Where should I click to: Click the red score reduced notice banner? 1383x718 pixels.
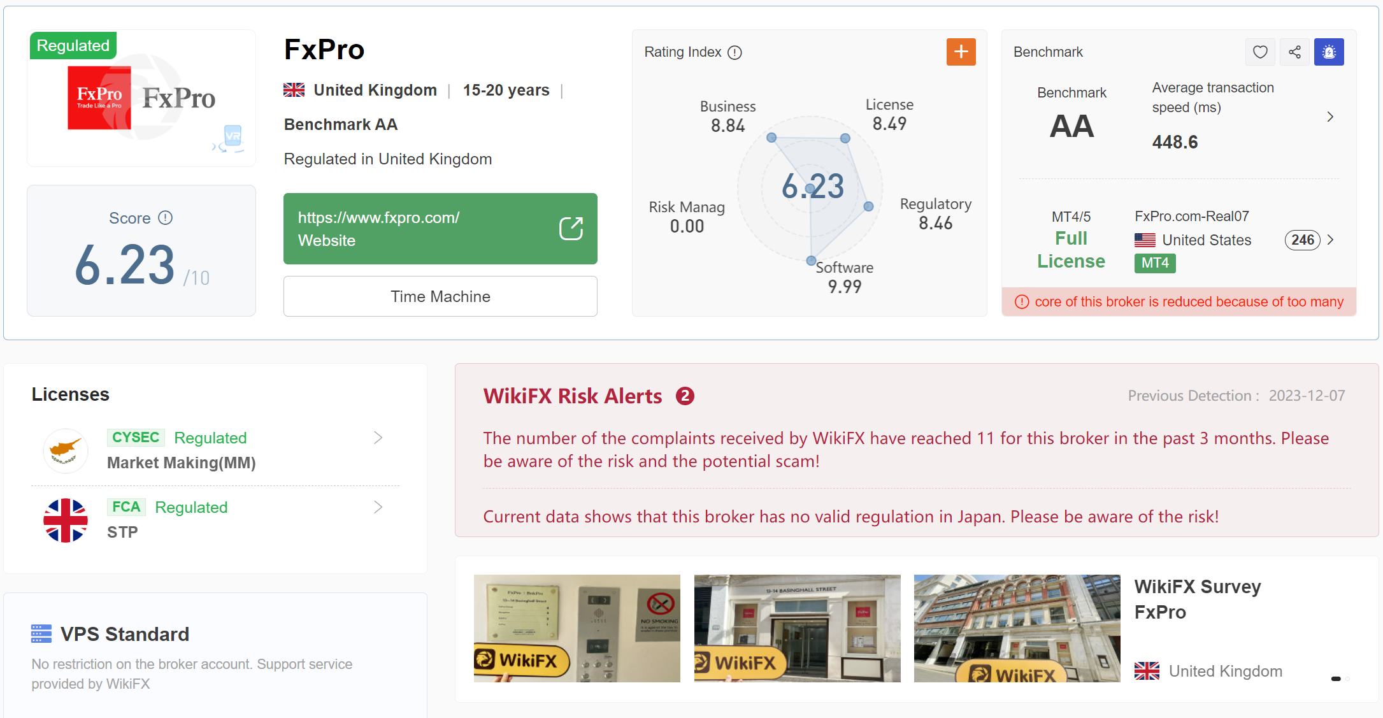coord(1179,301)
